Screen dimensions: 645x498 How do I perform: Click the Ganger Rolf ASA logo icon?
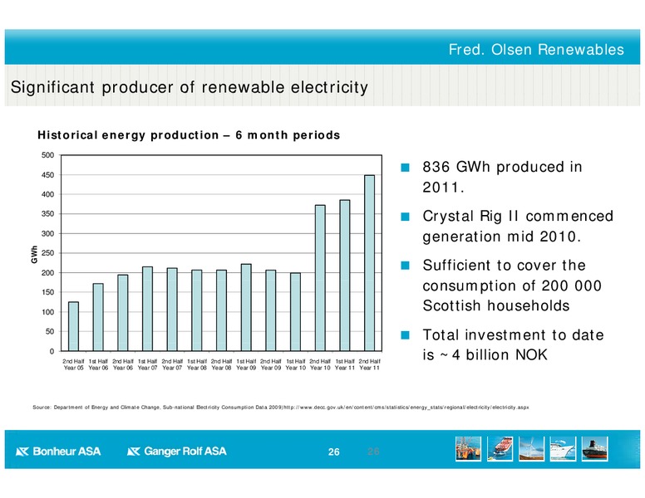click(x=134, y=452)
